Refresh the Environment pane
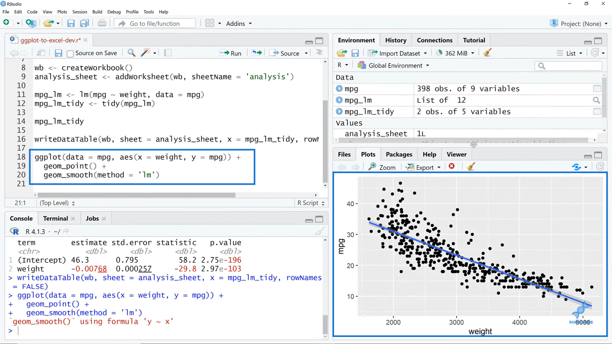Viewport: 612px width, 344px height. click(595, 53)
